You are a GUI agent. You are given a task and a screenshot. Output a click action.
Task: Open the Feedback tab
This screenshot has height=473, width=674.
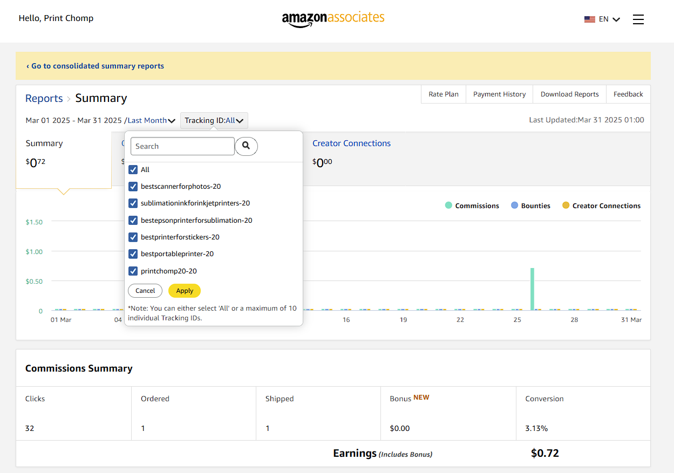[628, 94]
